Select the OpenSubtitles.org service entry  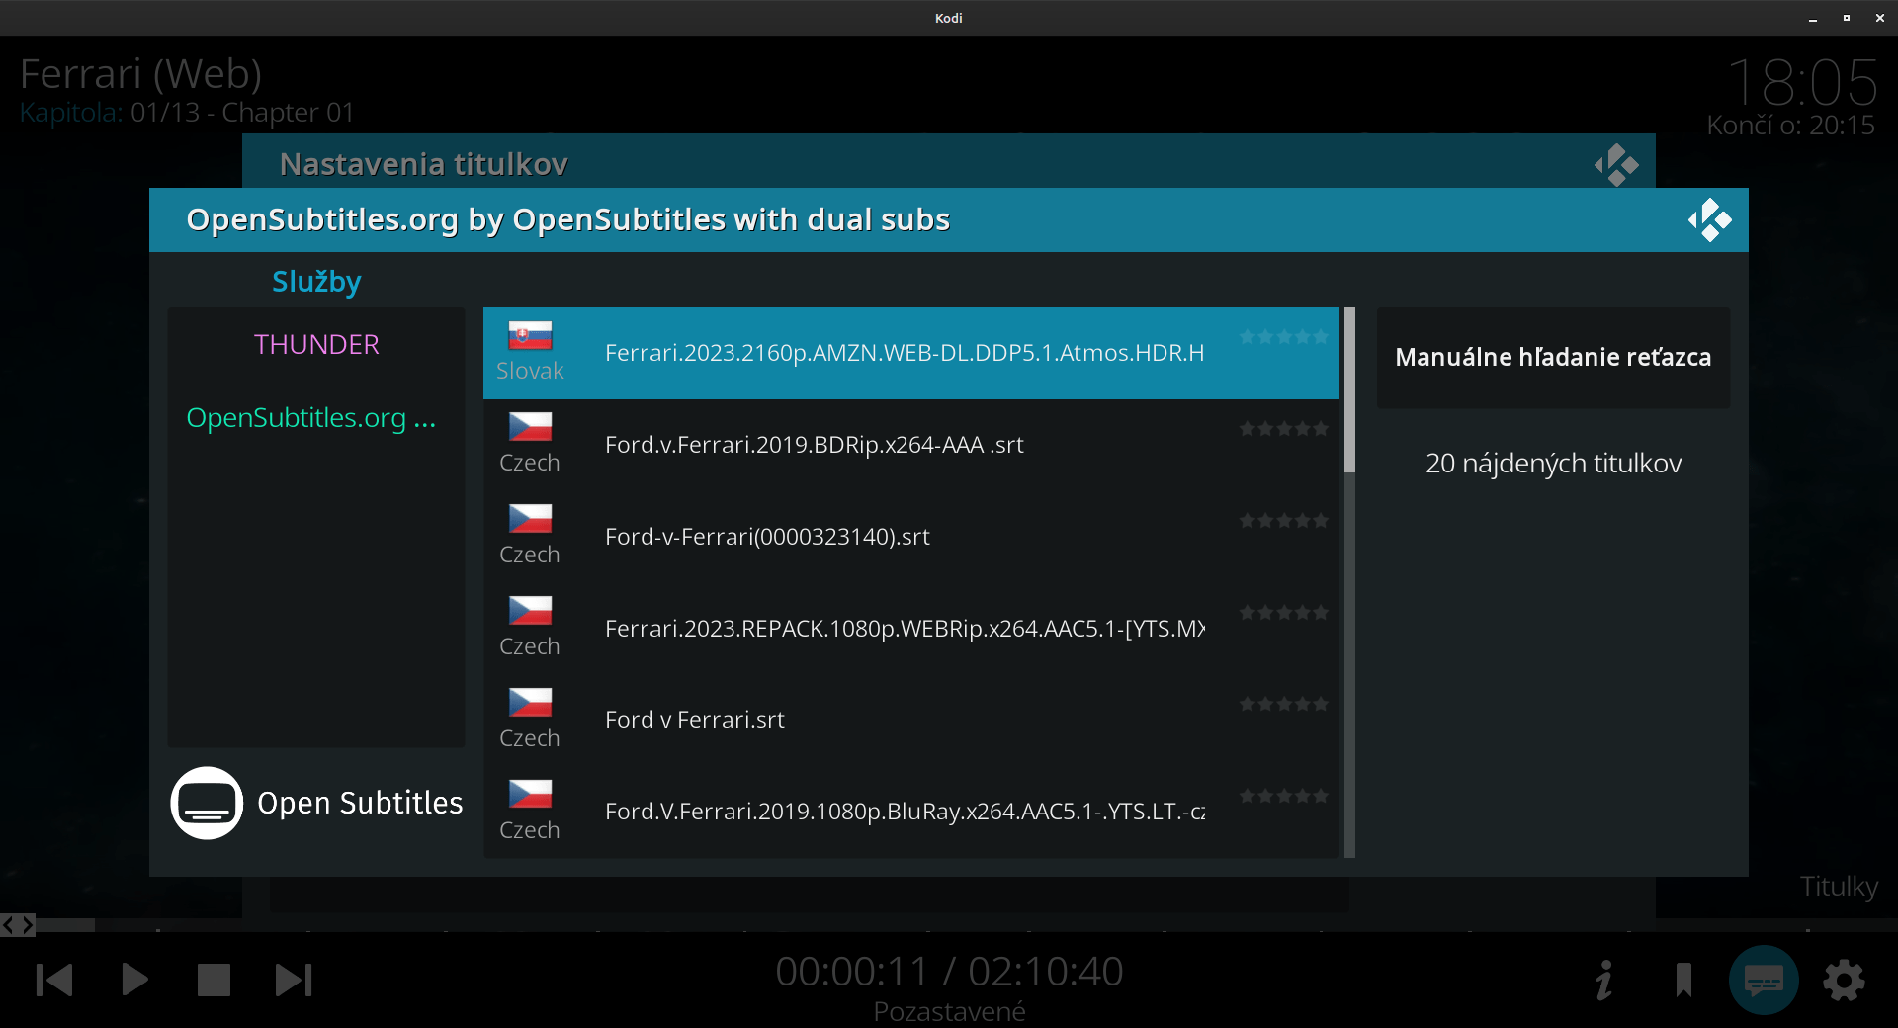pos(316,417)
